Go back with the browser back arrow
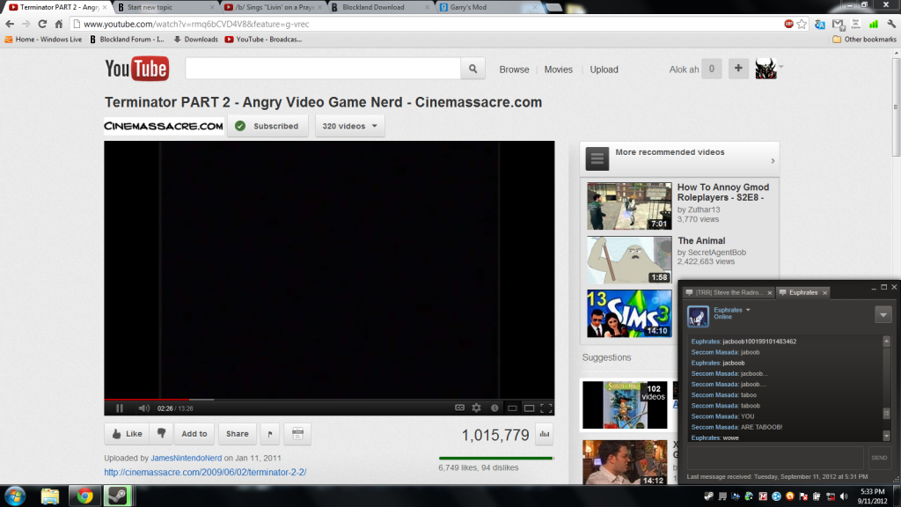901x507 pixels. point(10,24)
